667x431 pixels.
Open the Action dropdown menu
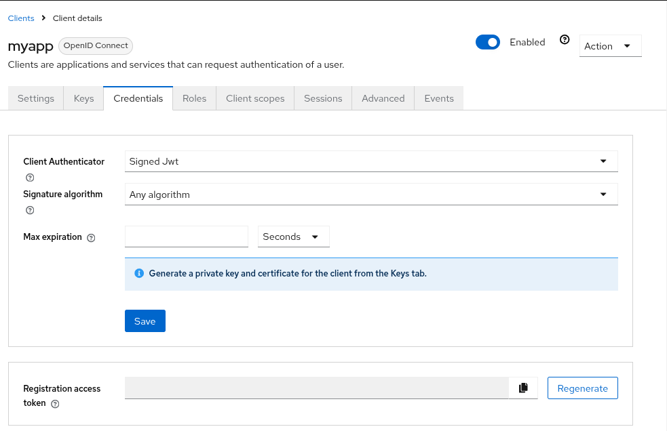(x=610, y=46)
